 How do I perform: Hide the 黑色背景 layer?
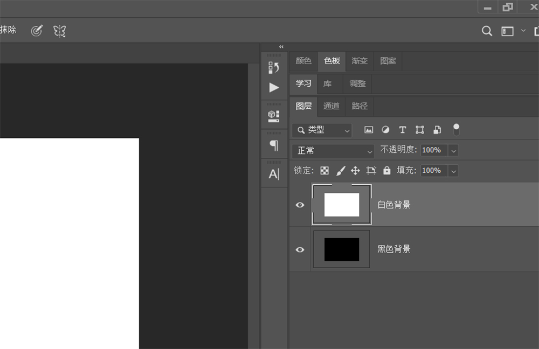coord(300,249)
